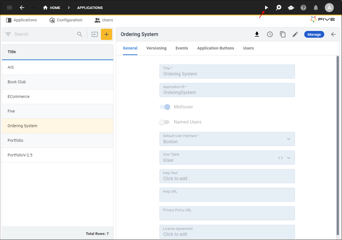
Task: Click the Help Text field
Action: [x=227, y=176]
